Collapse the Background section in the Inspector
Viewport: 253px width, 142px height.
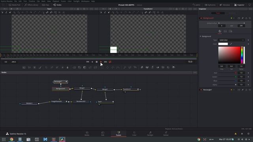200,36
